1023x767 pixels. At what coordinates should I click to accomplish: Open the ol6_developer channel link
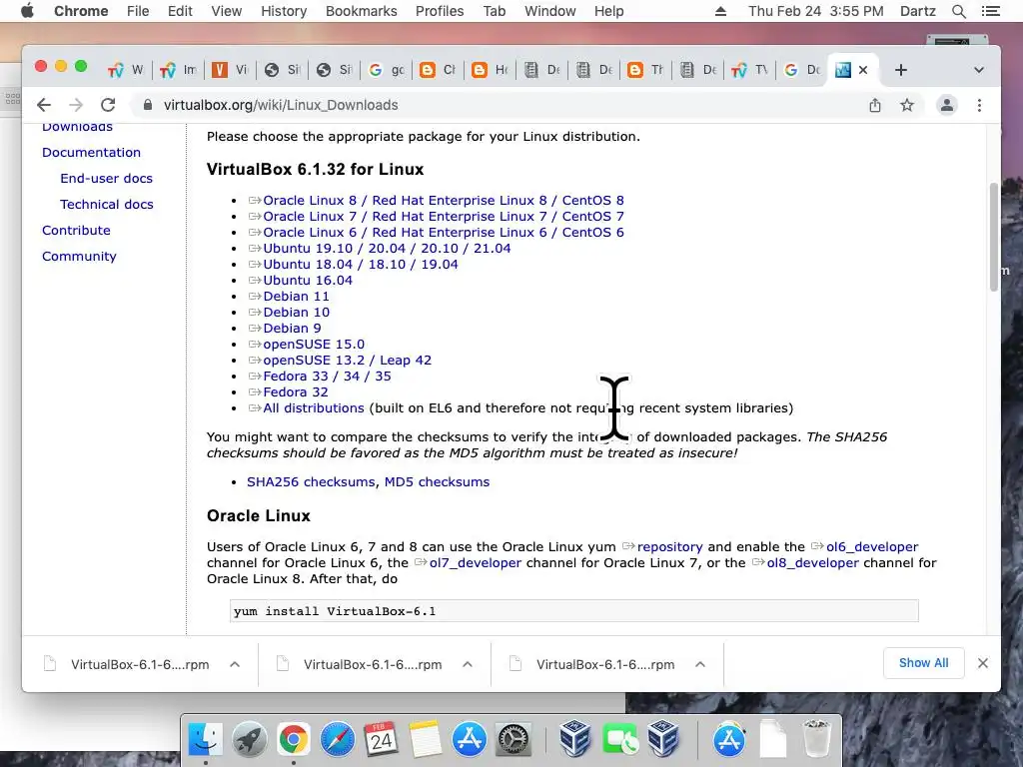[x=871, y=546]
